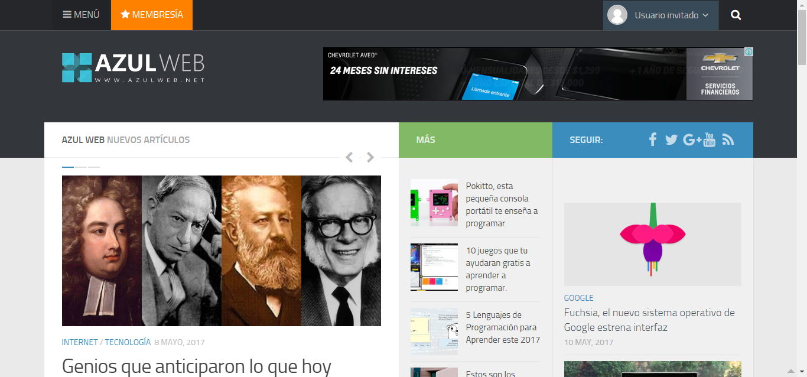
Task: Click the Azul Web logo
Action: 133,67
